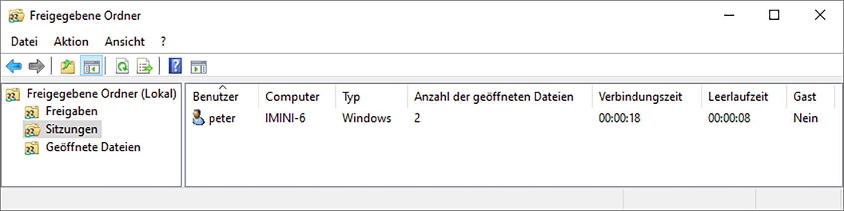The height and width of the screenshot is (211, 844).
Task: Toggle the console tree show/hide button
Action: (91, 66)
